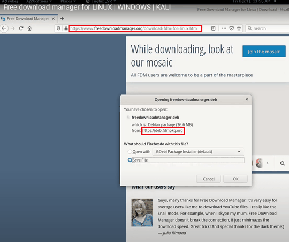
Task: Click the webpage search magnifier icon
Action: point(283,163)
